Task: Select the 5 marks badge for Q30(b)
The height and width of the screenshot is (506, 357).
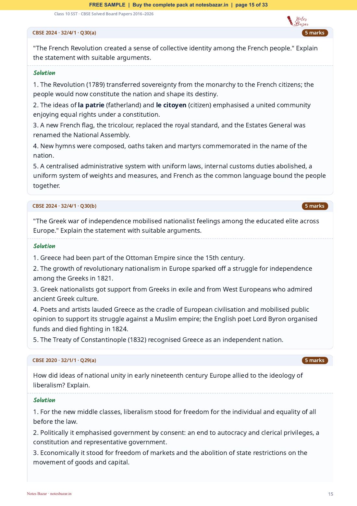Action: coord(315,206)
